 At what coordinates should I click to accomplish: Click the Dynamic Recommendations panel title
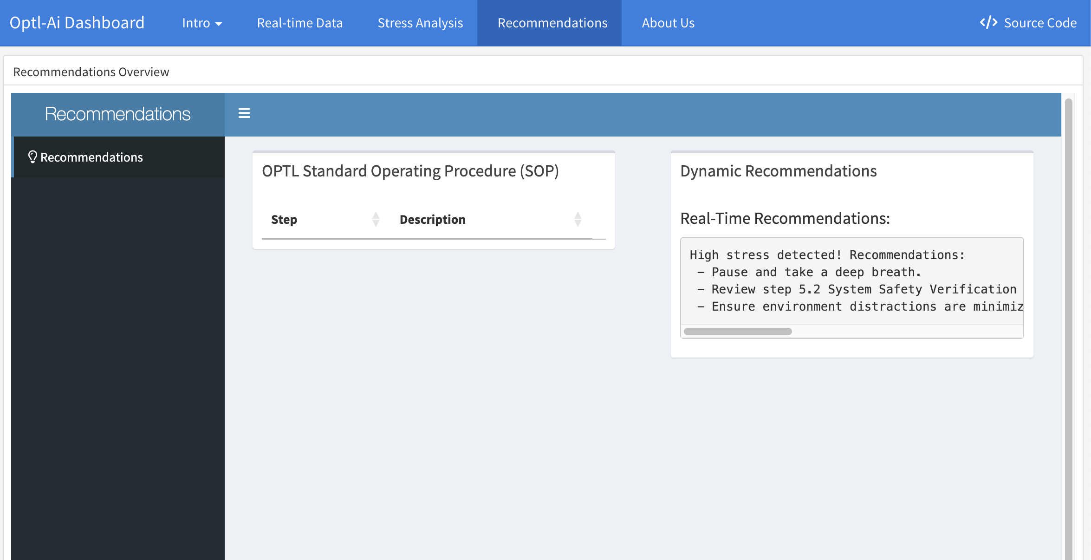778,171
